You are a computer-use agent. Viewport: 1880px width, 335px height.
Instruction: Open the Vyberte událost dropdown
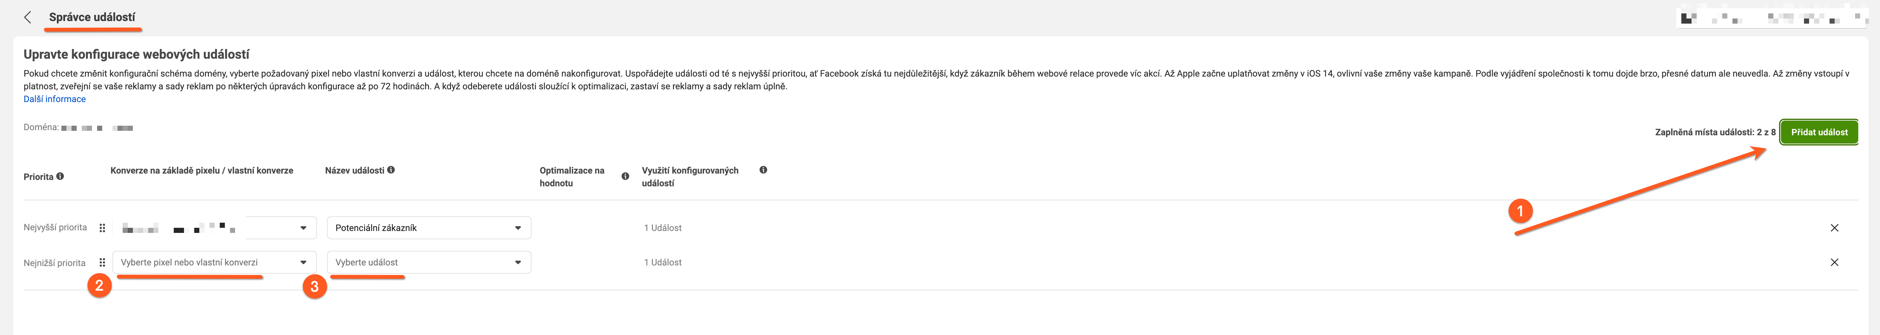(x=429, y=262)
